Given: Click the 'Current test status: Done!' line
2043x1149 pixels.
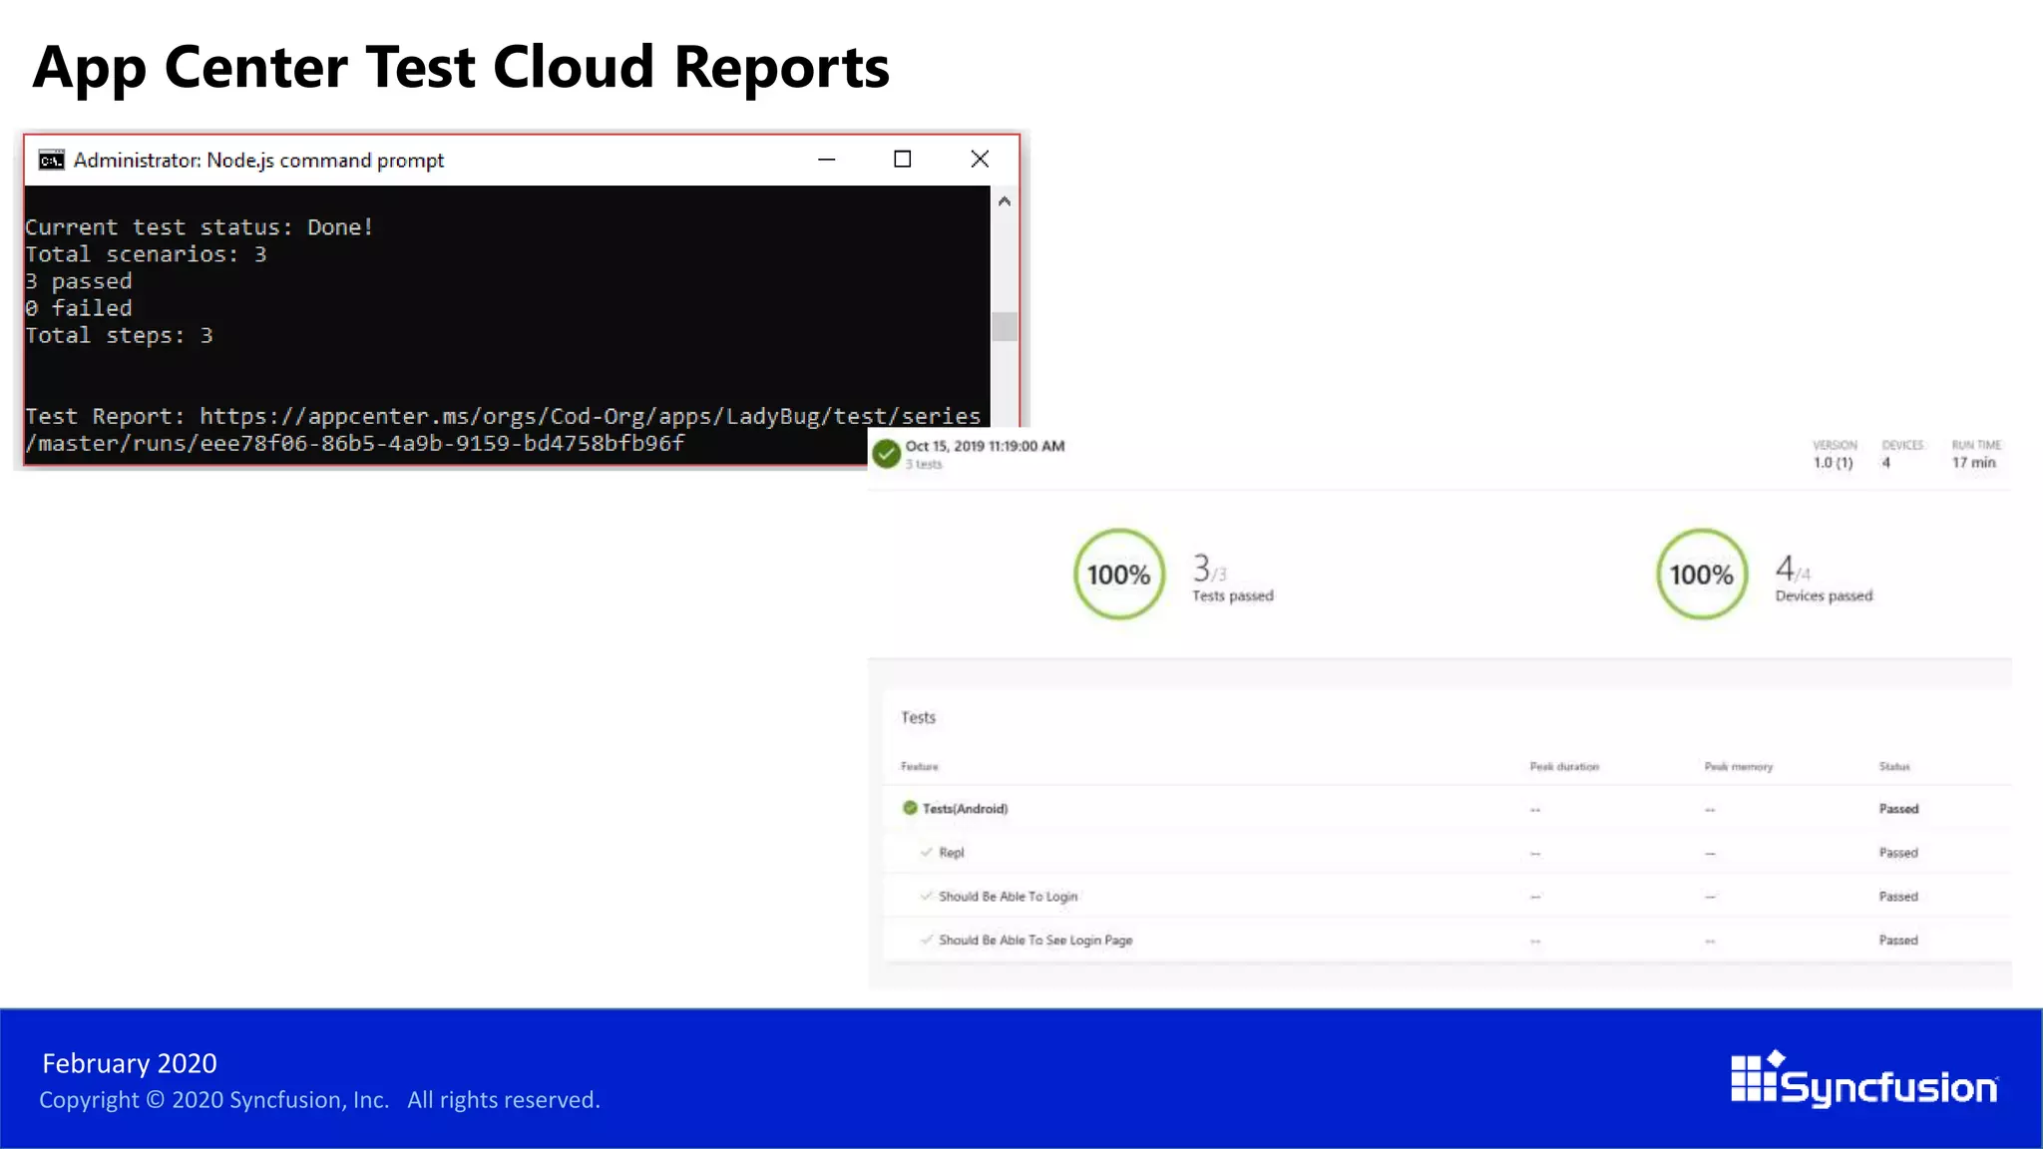Looking at the screenshot, I should (200, 227).
